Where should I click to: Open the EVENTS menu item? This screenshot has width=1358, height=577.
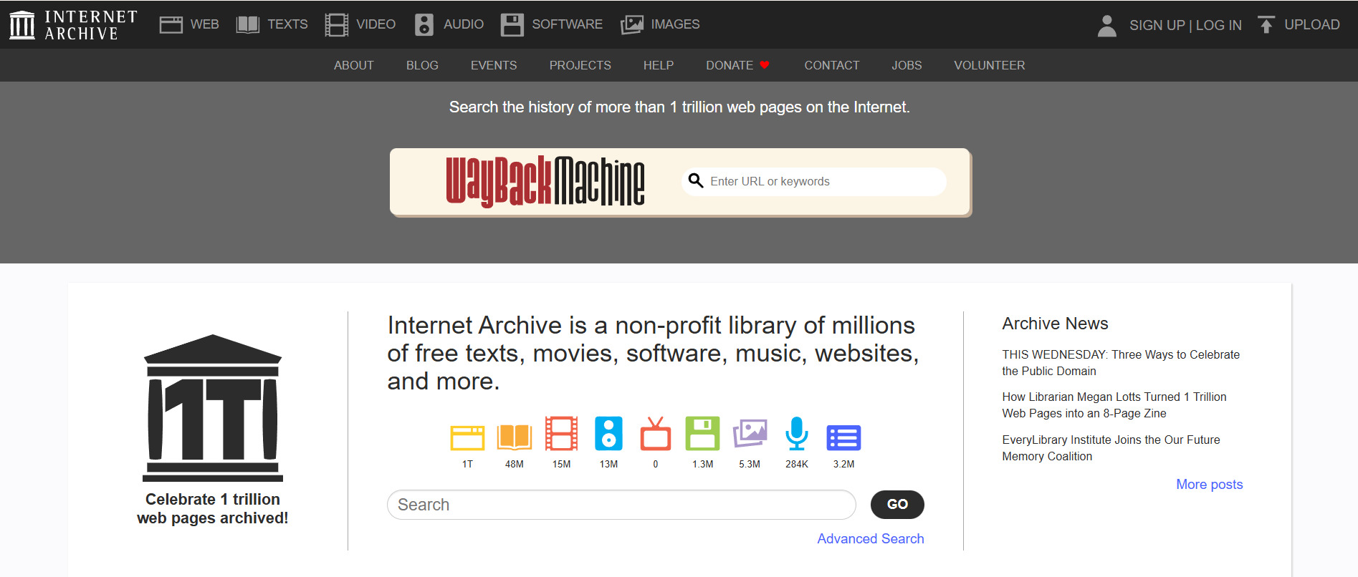(x=494, y=65)
